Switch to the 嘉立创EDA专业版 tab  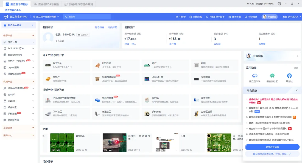pyautogui.click(x=46, y=4)
